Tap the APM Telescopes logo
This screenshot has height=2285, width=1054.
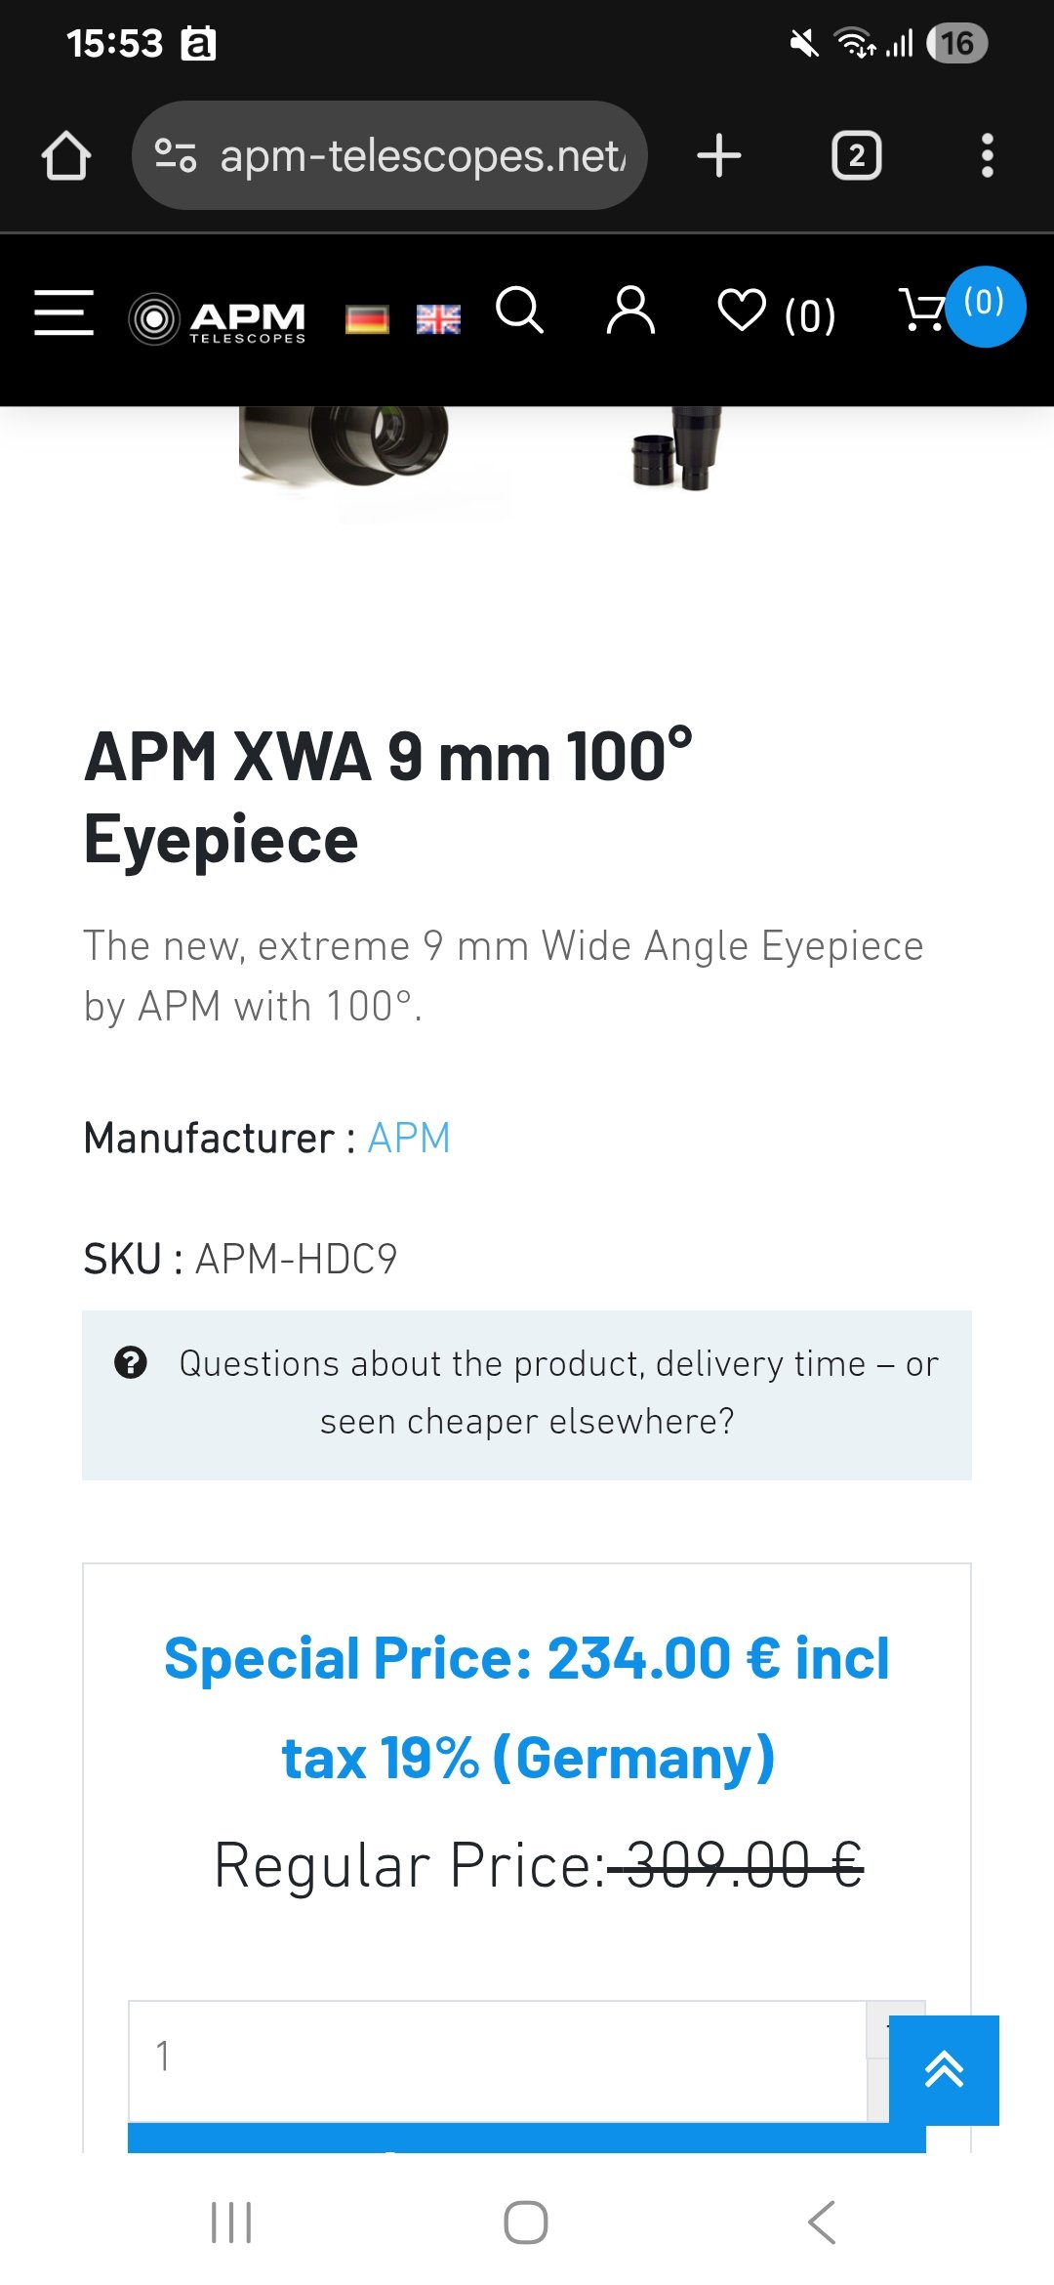(218, 318)
